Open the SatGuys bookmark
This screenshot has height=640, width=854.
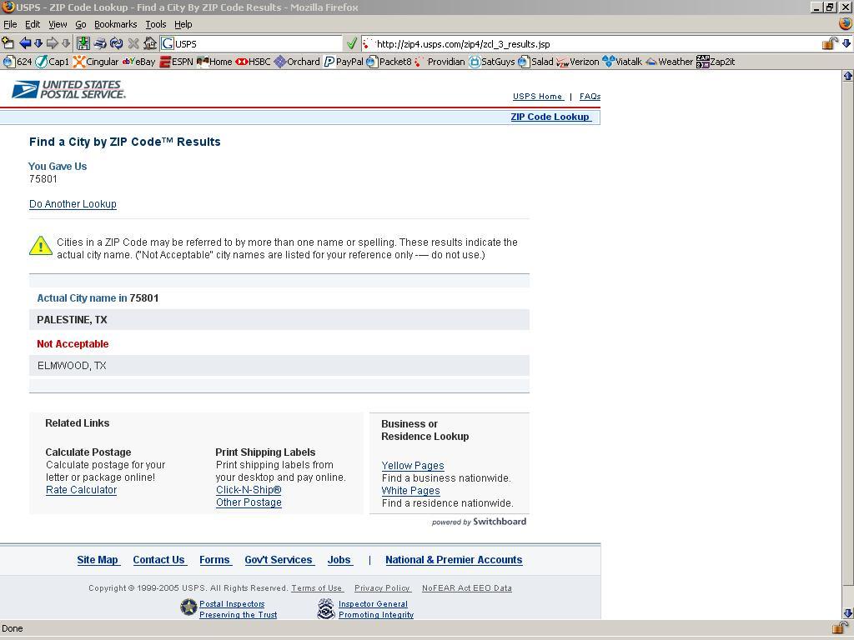[x=492, y=62]
